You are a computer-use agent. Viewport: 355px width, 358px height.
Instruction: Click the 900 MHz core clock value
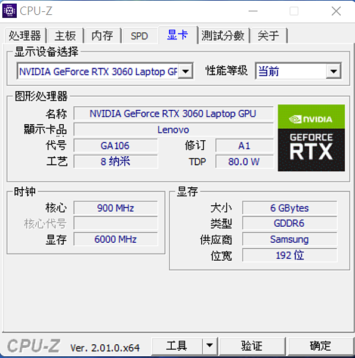click(116, 208)
